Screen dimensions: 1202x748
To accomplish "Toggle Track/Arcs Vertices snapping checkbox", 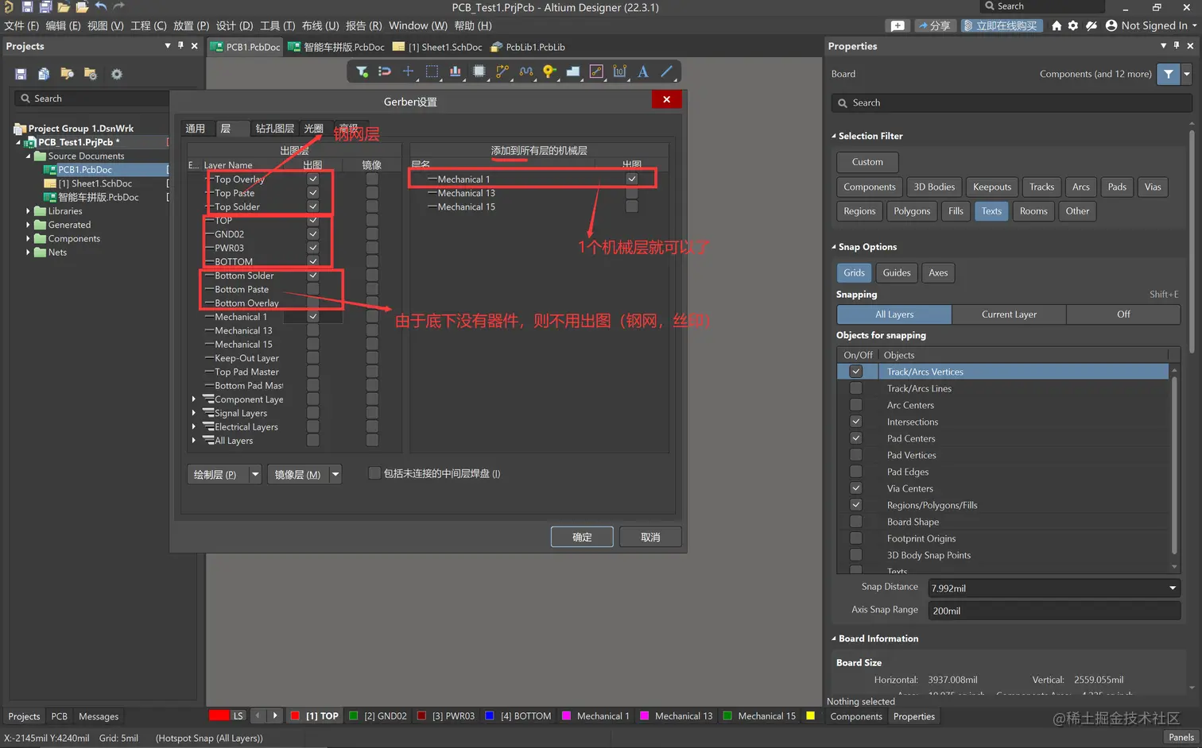I will point(856,372).
